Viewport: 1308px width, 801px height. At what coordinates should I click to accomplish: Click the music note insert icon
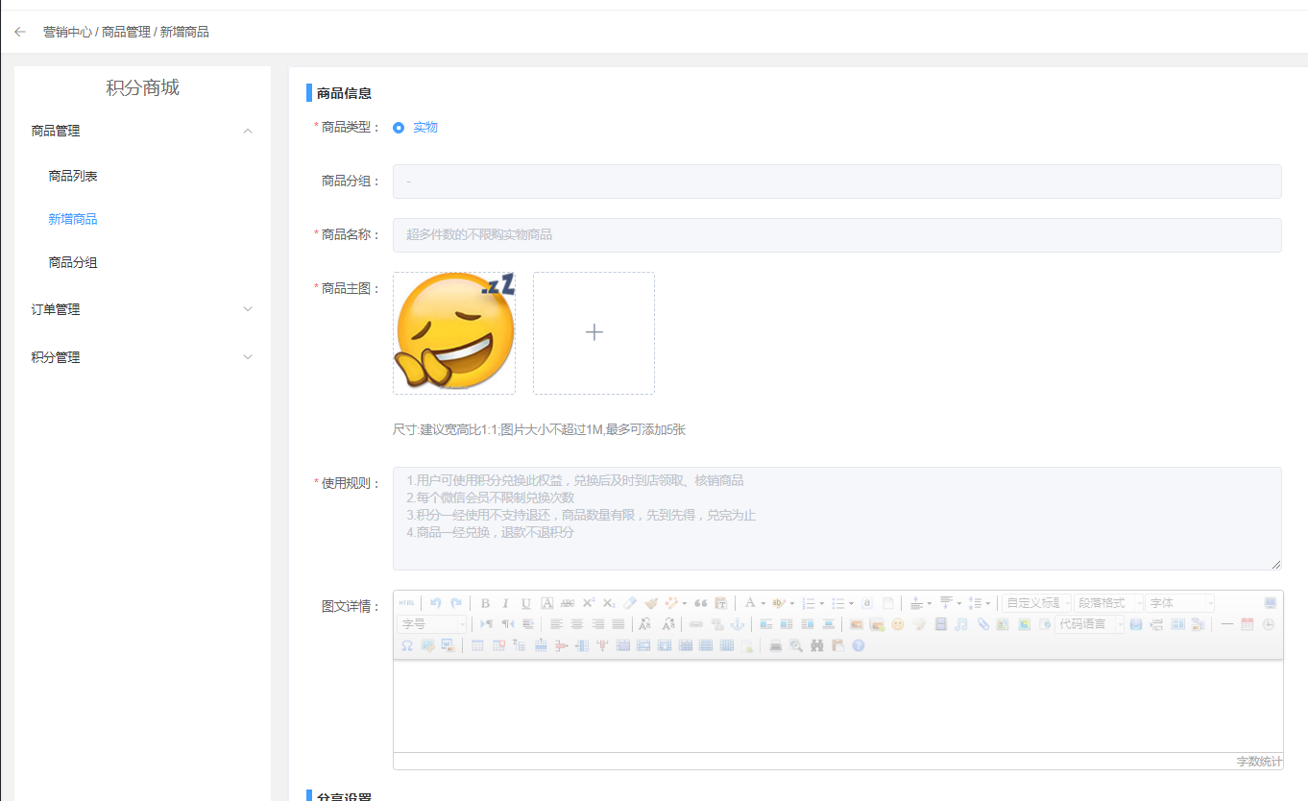click(961, 624)
